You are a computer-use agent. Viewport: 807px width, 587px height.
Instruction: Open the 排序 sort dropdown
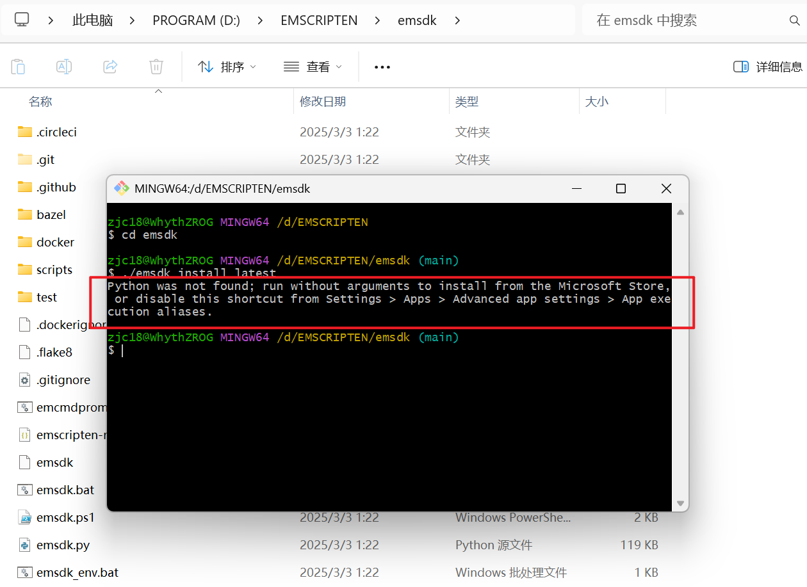pos(227,66)
